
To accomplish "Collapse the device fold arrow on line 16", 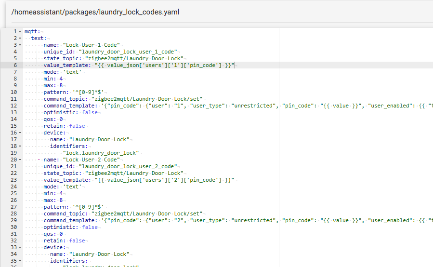I will [x=20, y=133].
